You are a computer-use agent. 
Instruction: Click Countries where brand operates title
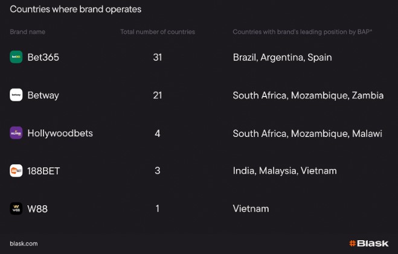coord(75,10)
